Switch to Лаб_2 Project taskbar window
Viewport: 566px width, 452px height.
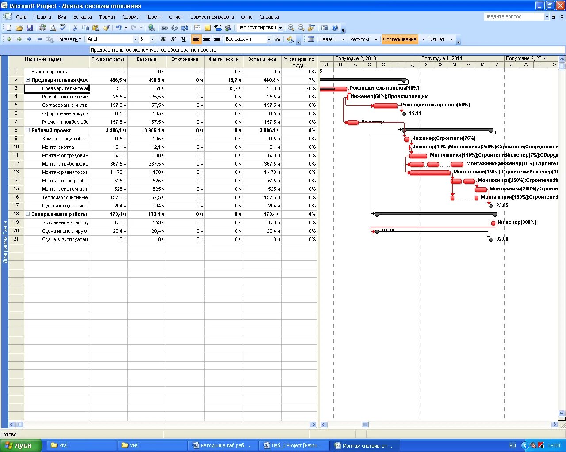coord(294,445)
